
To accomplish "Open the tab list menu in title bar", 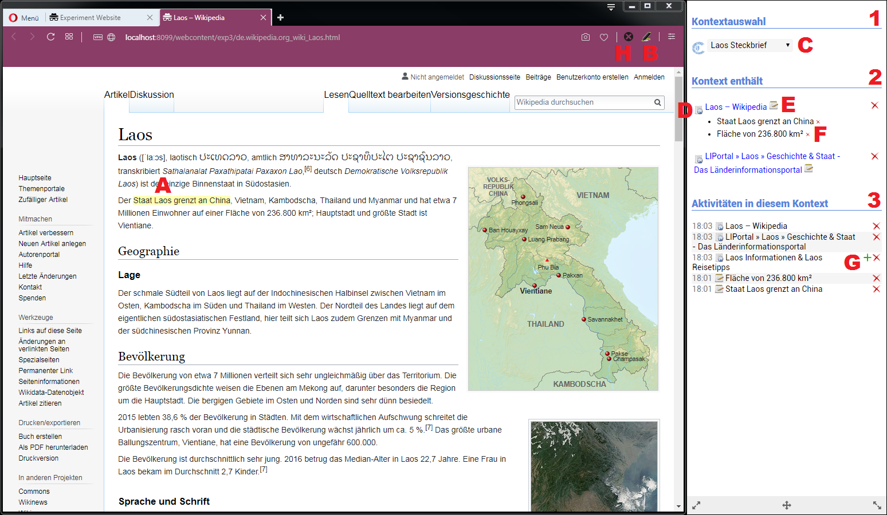I will [611, 7].
